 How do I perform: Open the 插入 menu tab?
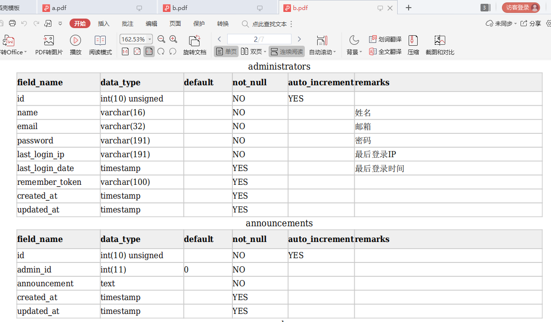click(103, 23)
